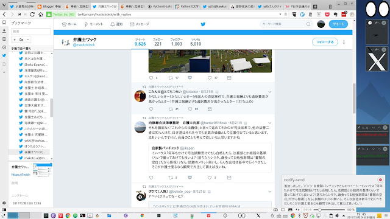
Task: Click bookmark panel search field
Action: point(31,31)
